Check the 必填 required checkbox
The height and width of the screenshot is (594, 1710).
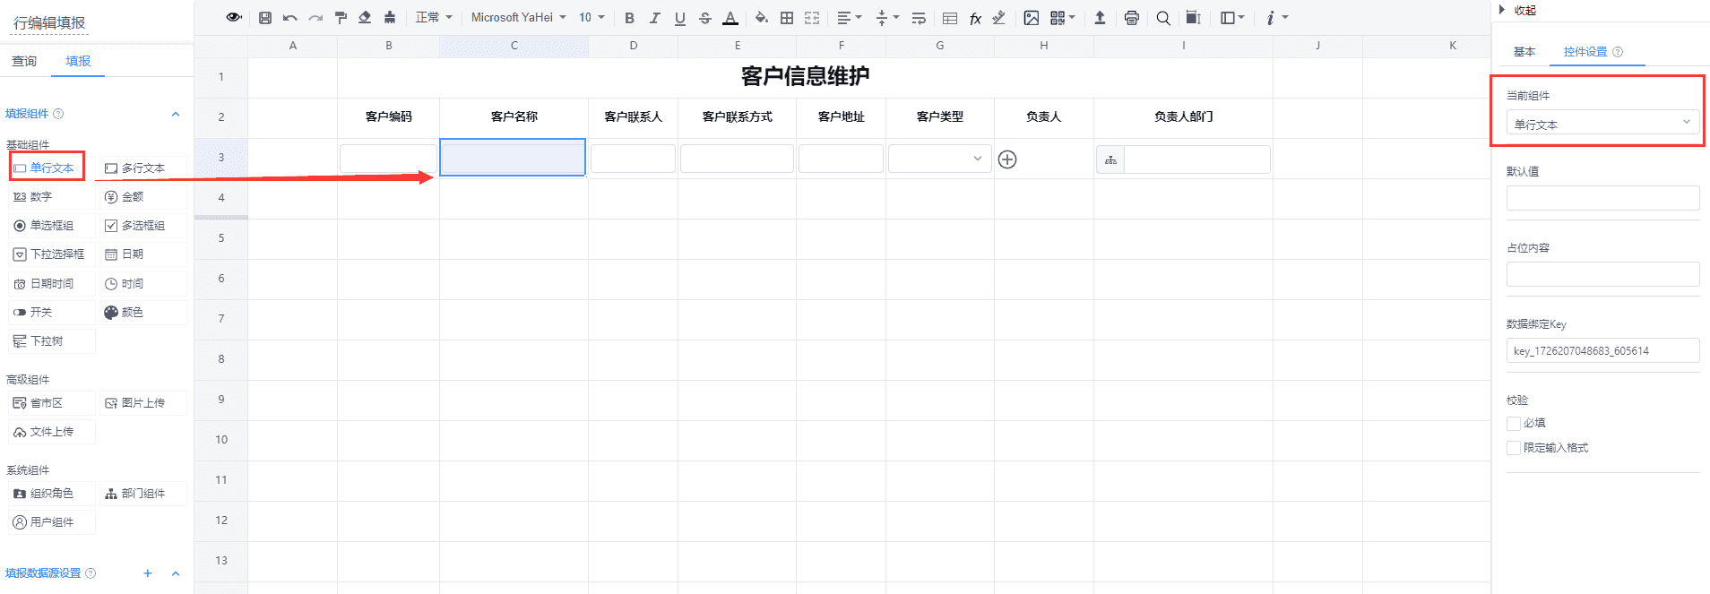[x=1514, y=423]
